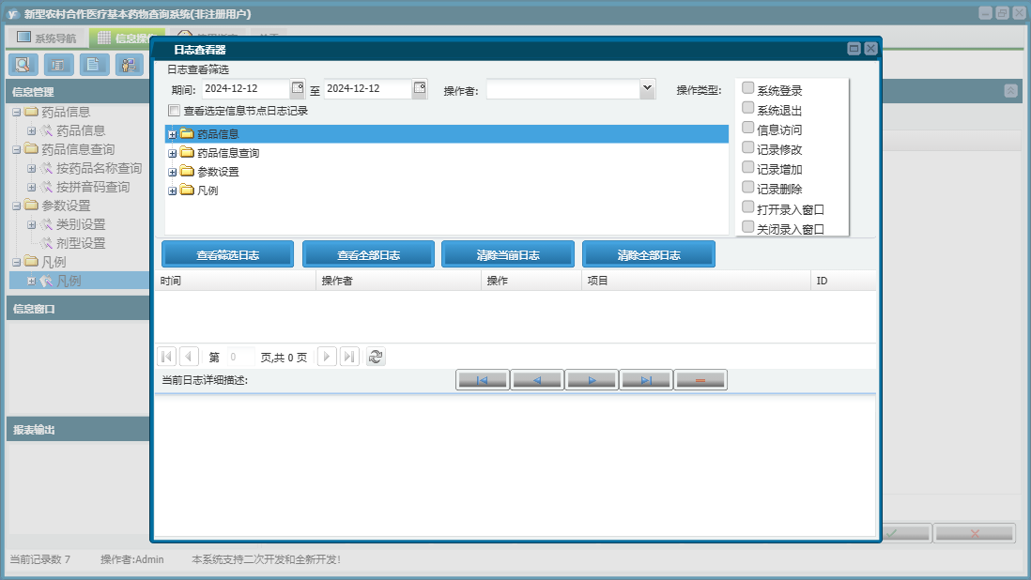
Task: Focus the start date field 2024-12-12
Action: 245,88
